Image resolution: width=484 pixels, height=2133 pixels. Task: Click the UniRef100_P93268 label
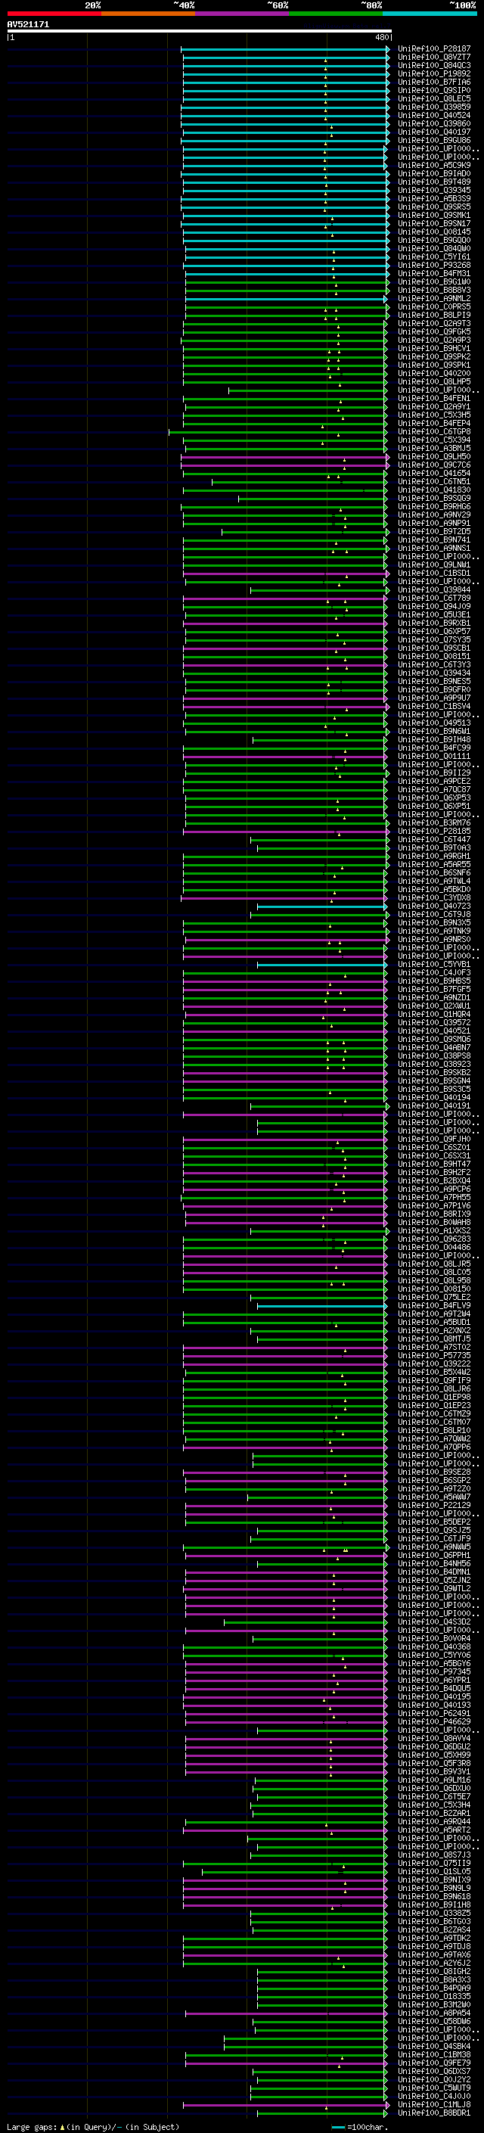click(434, 265)
